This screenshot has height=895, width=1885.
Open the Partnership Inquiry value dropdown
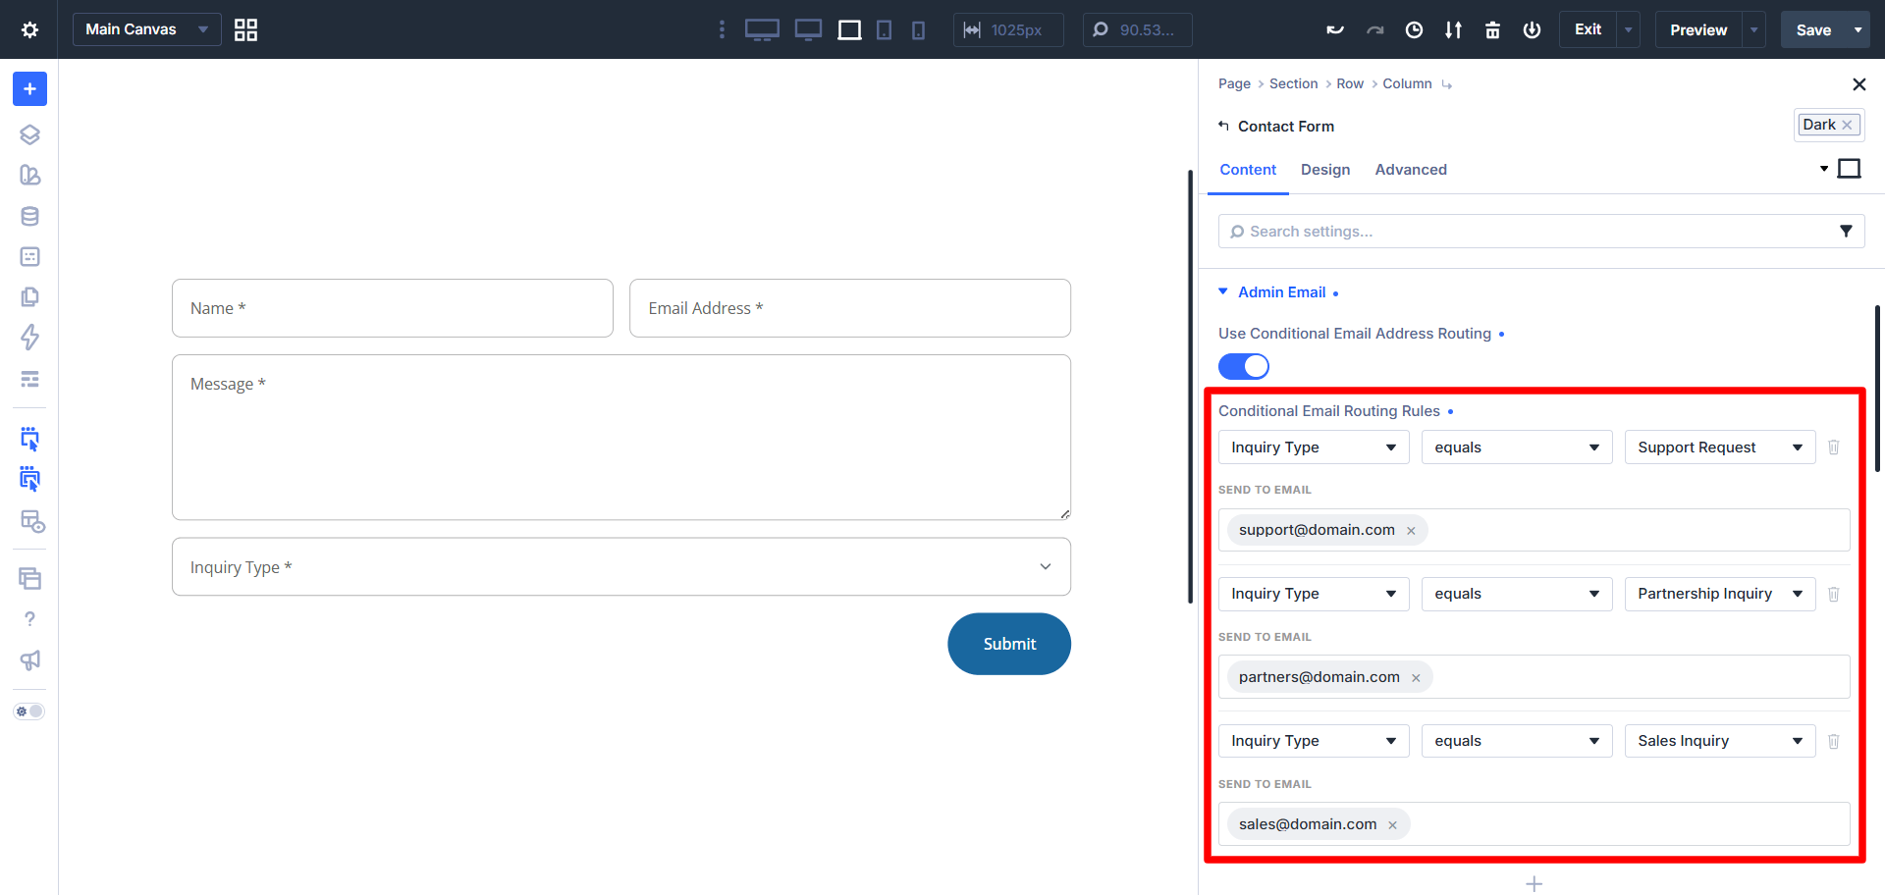1720,594
